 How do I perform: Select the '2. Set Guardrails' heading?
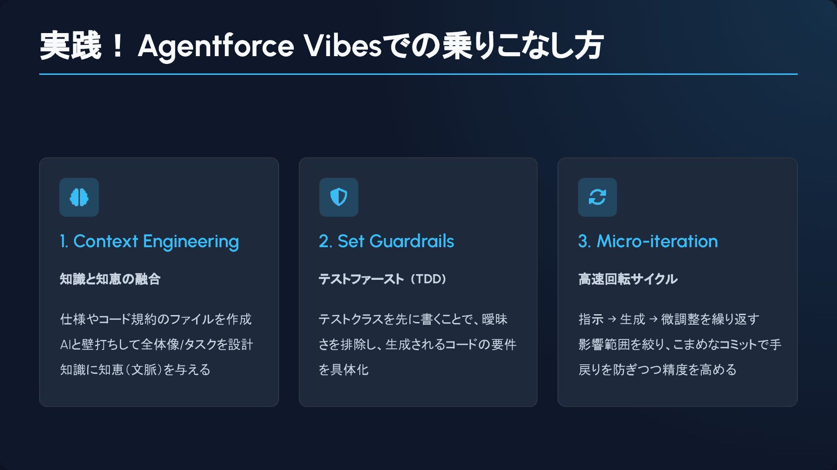(x=386, y=242)
